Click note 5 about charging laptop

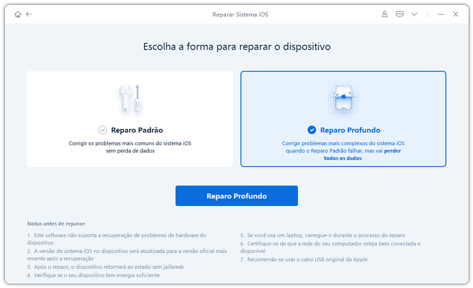(323, 235)
